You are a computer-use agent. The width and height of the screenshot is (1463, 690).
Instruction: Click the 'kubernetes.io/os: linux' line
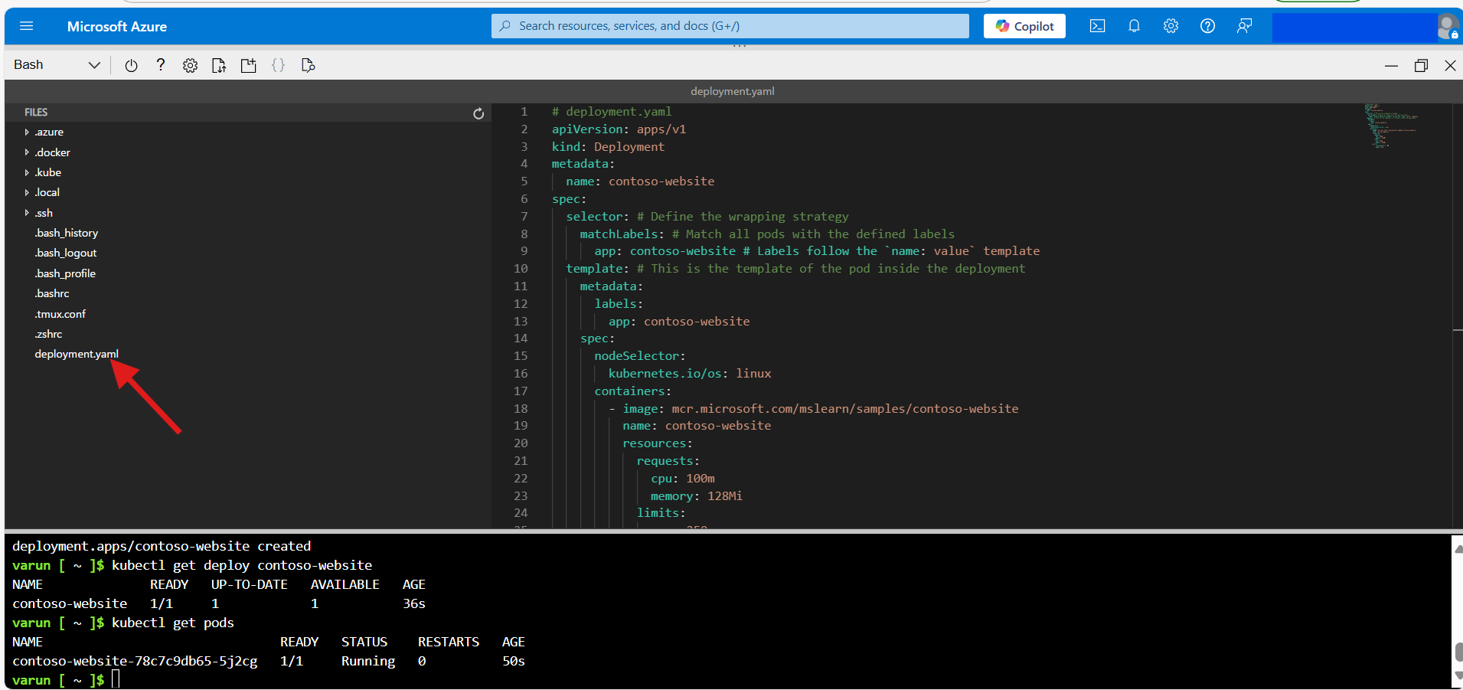pyautogui.click(x=690, y=374)
